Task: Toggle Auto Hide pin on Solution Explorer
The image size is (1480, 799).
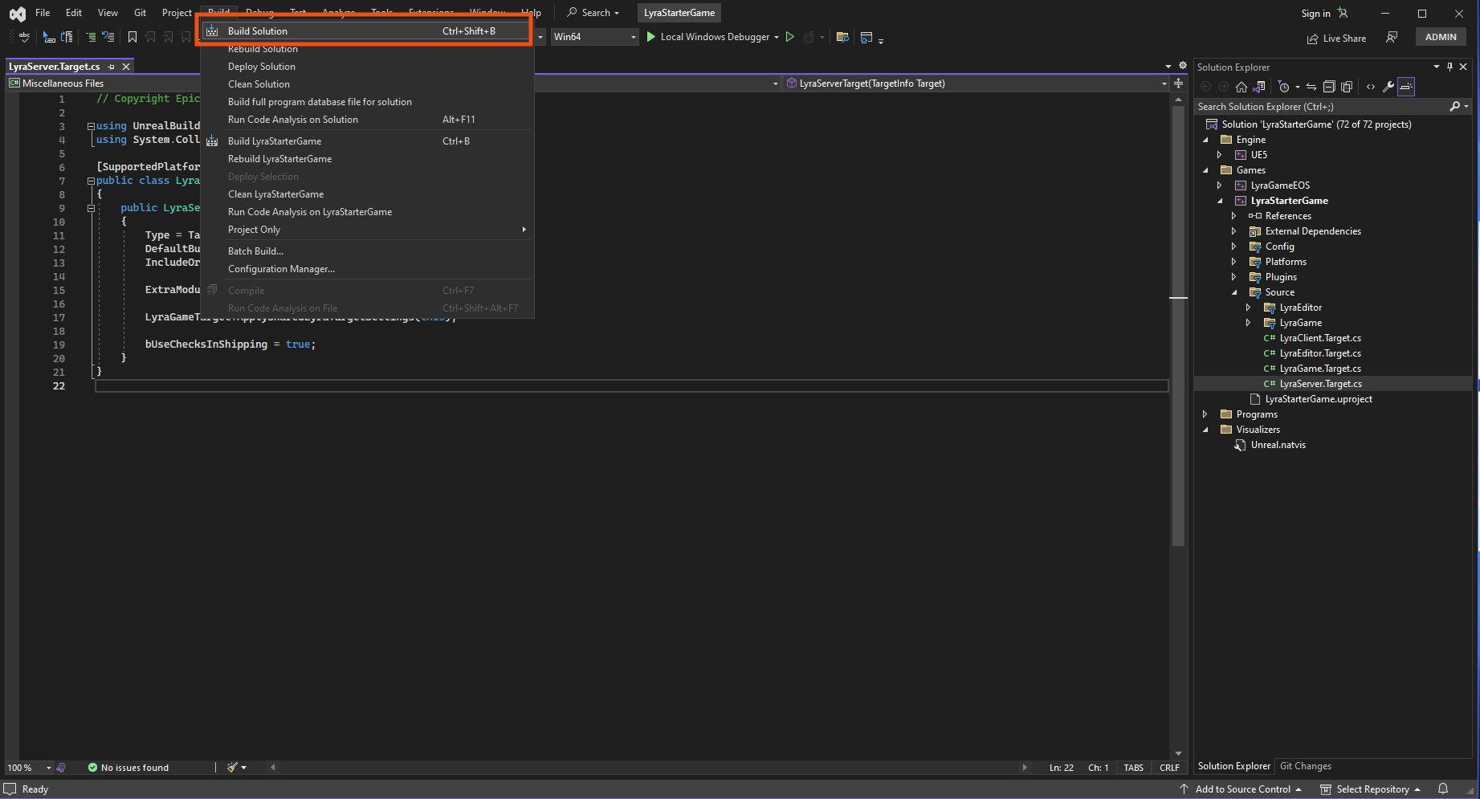Action: point(1450,67)
